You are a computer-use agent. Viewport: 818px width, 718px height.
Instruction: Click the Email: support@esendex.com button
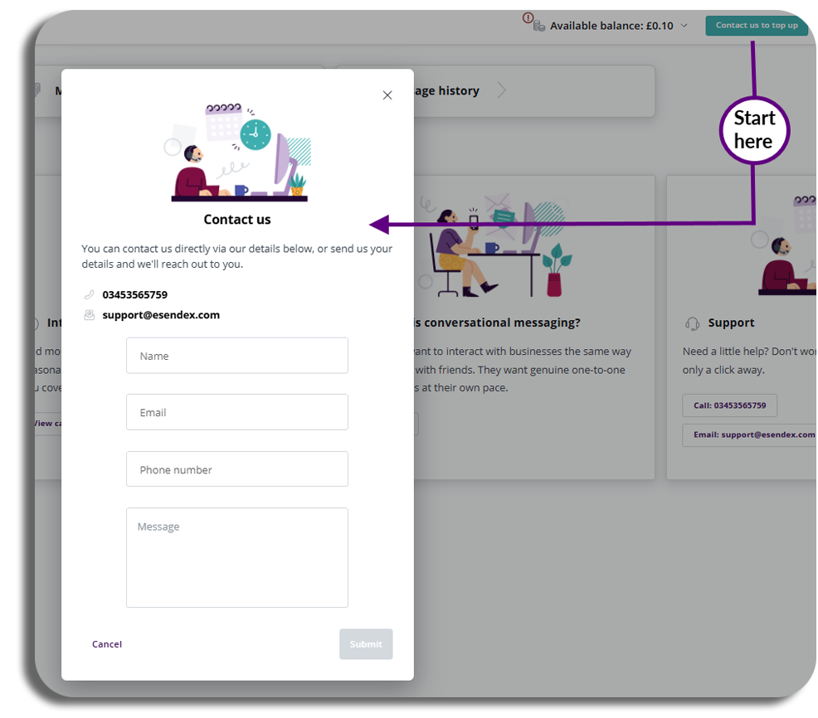click(x=752, y=435)
